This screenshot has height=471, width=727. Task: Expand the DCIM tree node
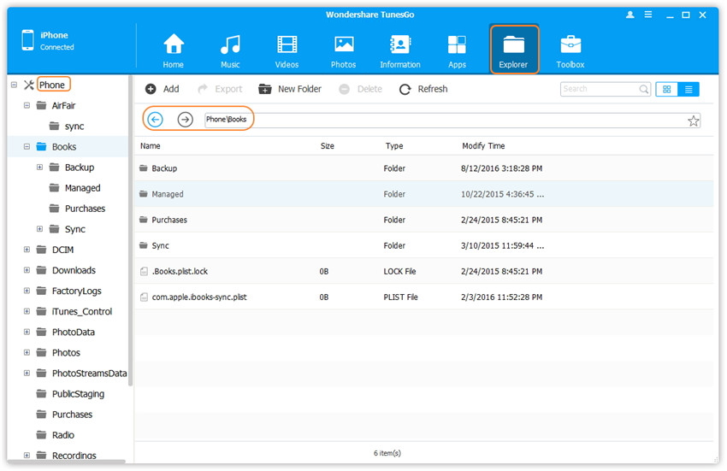[x=27, y=250]
